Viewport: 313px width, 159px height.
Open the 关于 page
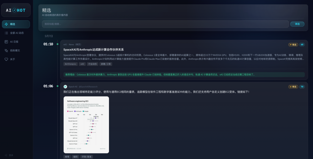pyautogui.click(x=16, y=59)
